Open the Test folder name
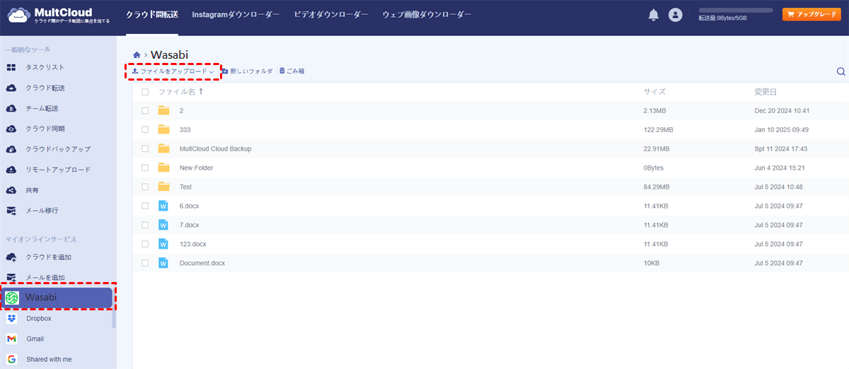This screenshot has width=849, height=369. click(185, 187)
